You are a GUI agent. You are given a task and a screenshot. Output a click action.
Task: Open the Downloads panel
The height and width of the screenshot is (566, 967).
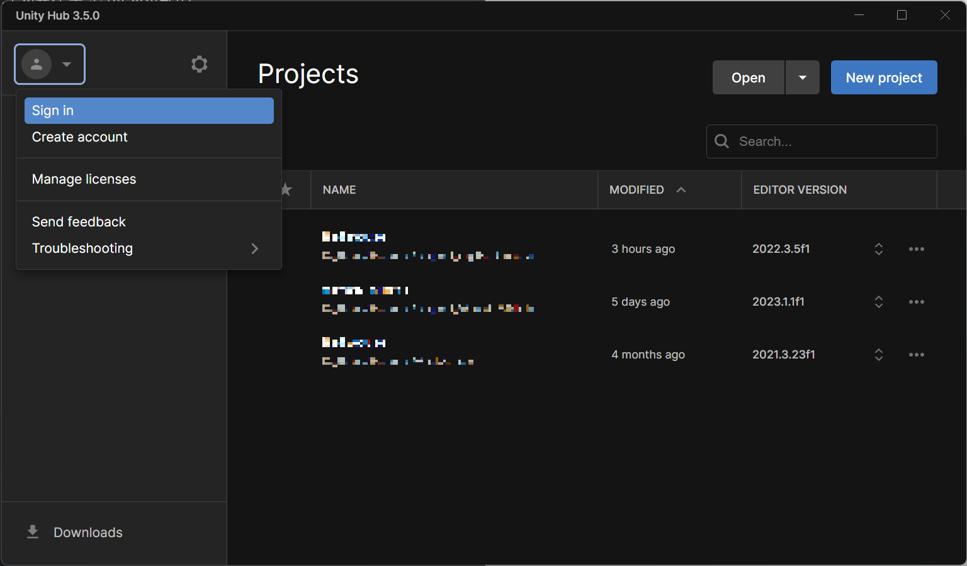click(x=114, y=533)
